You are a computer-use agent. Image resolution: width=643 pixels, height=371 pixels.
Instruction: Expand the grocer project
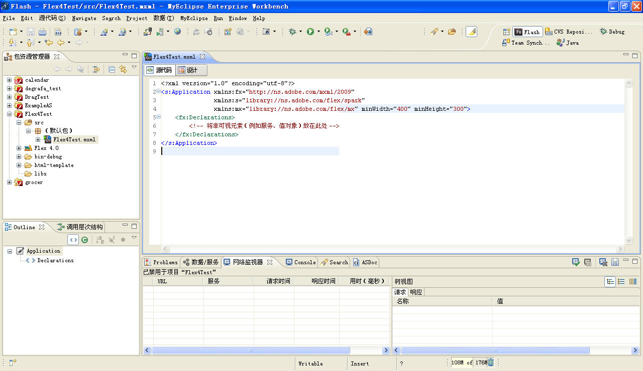click(9, 182)
